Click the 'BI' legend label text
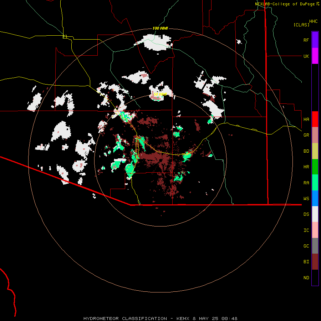 point(306,262)
